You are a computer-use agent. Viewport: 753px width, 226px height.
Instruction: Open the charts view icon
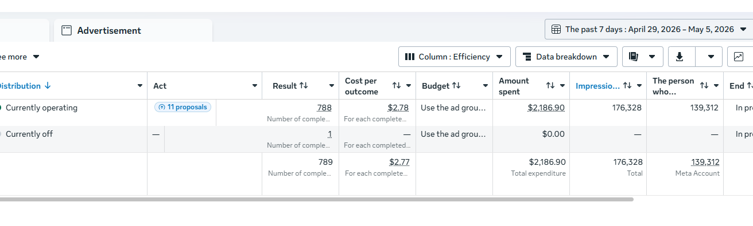pyautogui.click(x=739, y=57)
